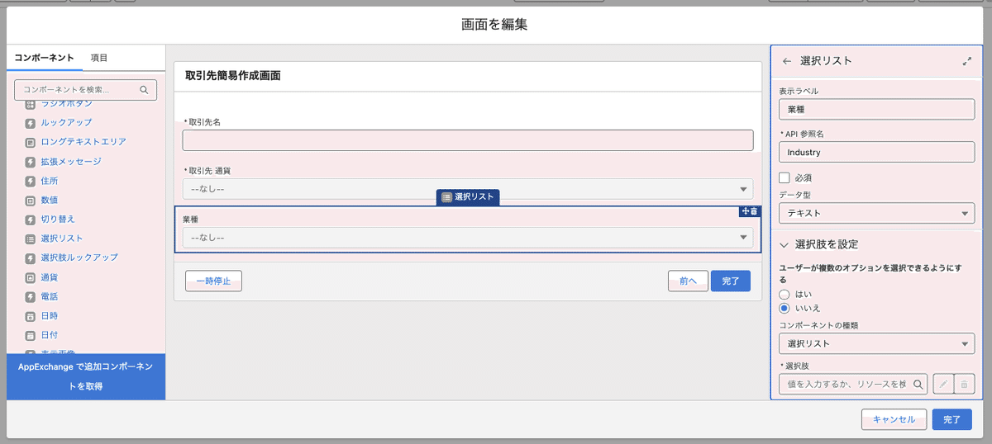Screen dimensions: 992x444
Task: Click the 切り替え component icon
Action: click(x=30, y=220)
